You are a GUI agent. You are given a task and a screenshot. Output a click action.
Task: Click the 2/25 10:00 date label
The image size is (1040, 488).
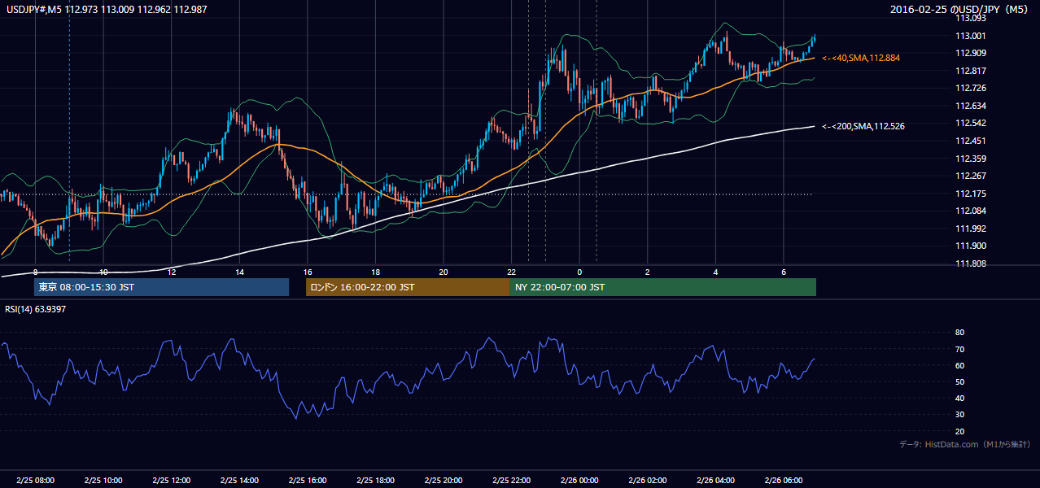[103, 481]
